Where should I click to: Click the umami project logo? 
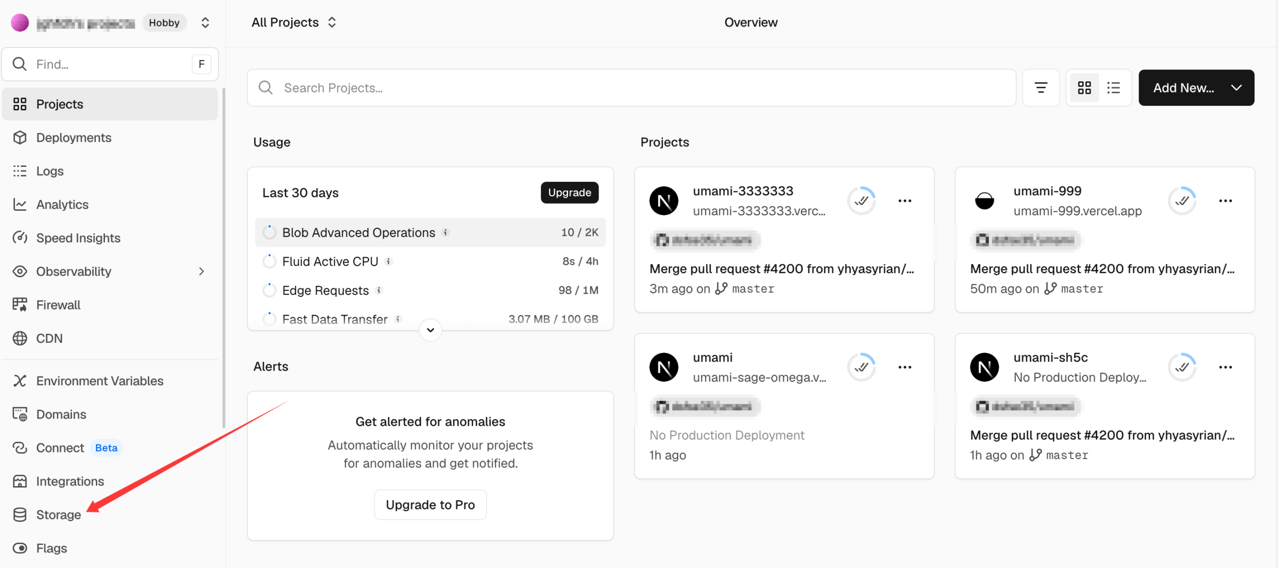coord(664,367)
